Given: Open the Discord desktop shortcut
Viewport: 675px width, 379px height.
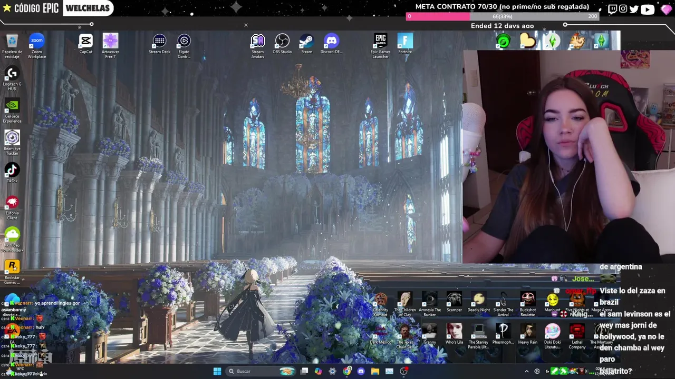Looking at the screenshot, I should point(331,44).
